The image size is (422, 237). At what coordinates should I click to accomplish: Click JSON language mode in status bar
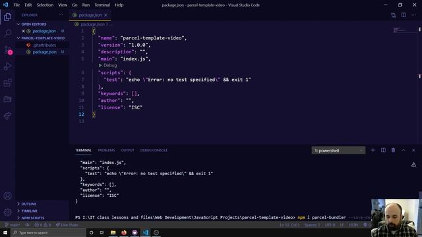click(x=353, y=225)
